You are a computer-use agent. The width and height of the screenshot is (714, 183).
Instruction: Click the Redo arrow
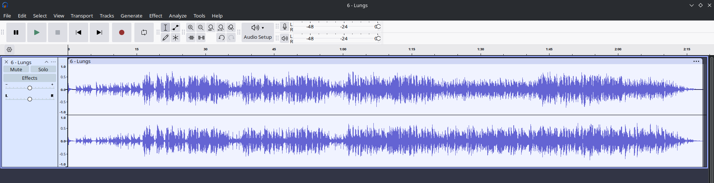tap(231, 38)
